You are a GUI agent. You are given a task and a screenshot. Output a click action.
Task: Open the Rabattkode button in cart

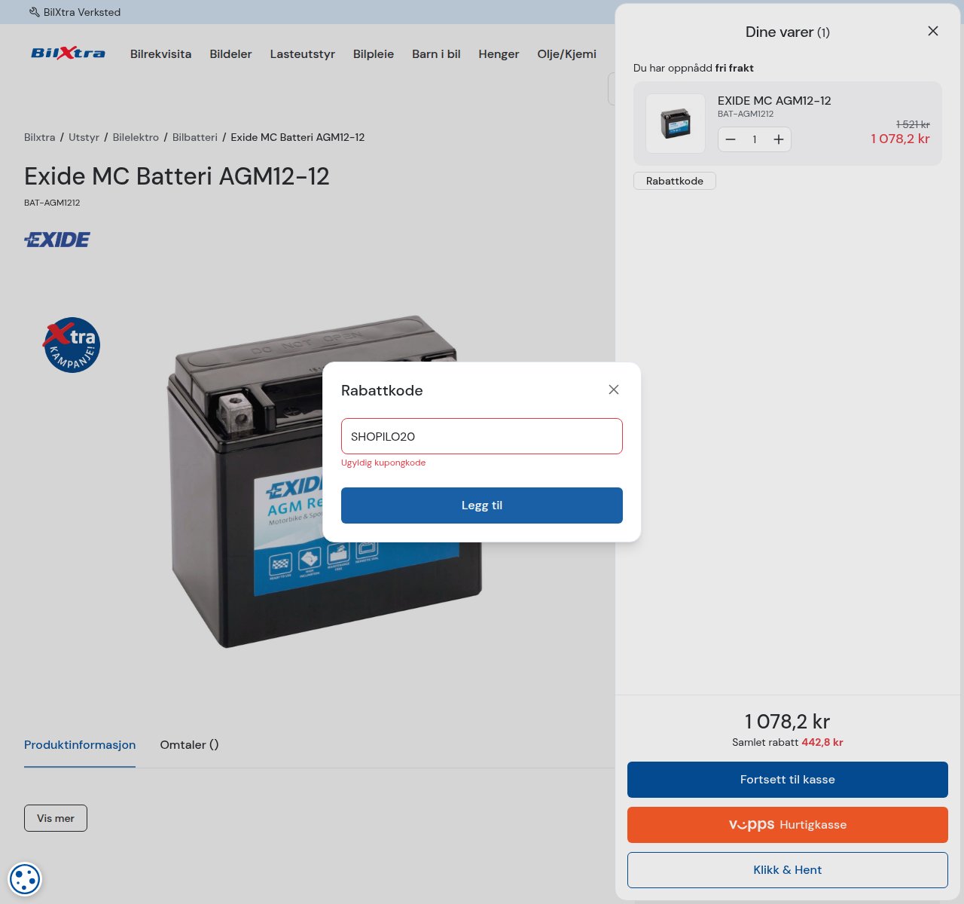[675, 181]
